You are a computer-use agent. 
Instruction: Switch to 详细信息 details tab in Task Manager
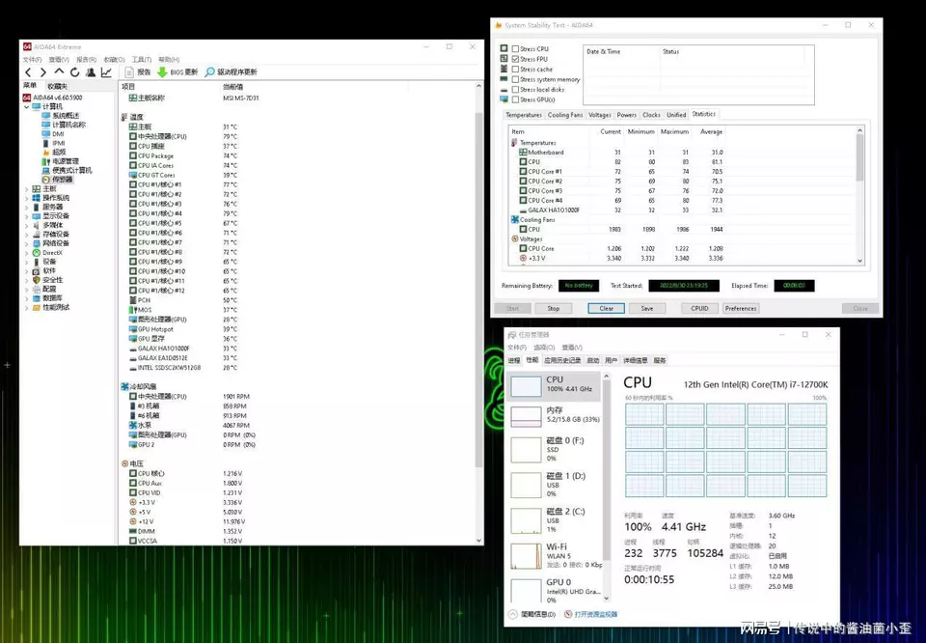[x=636, y=360]
